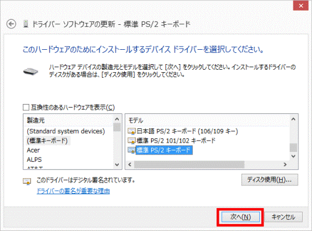This screenshot has width=312, height=231.
Task: Click 次へ(N) button
Action: point(241,217)
